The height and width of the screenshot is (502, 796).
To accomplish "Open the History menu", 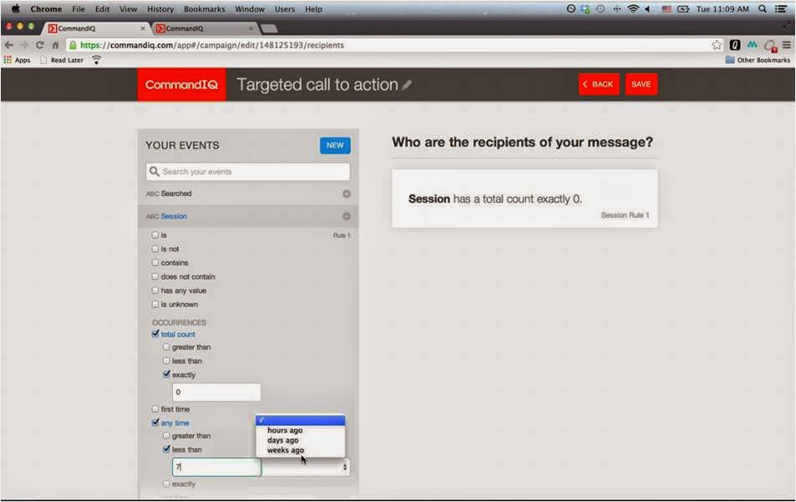I will pos(161,9).
